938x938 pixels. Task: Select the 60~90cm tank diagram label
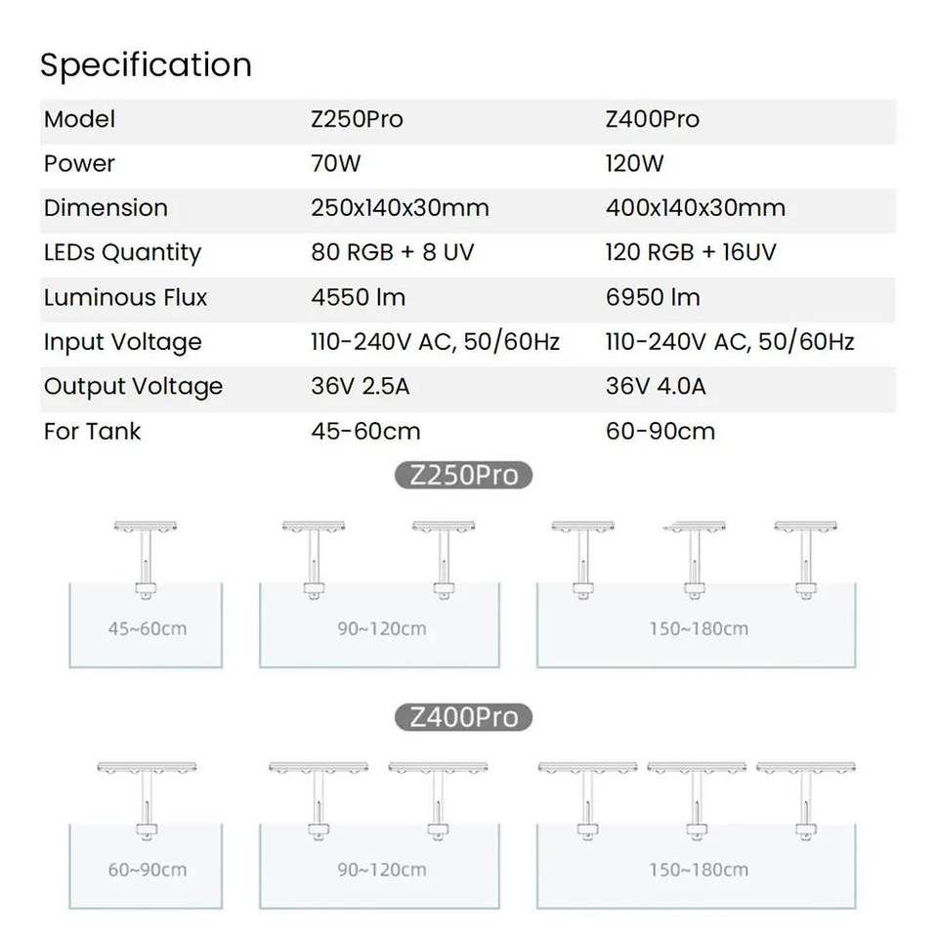tap(147, 869)
